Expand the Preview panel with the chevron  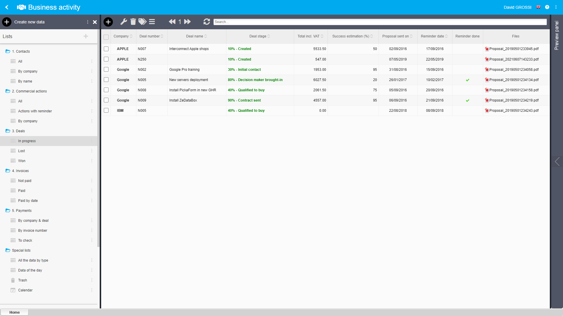(x=557, y=162)
